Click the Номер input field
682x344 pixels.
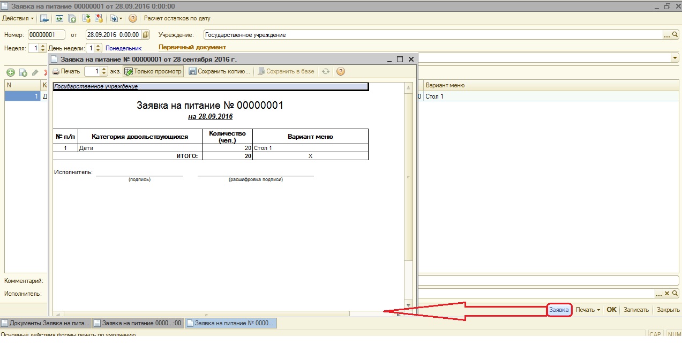46,35
